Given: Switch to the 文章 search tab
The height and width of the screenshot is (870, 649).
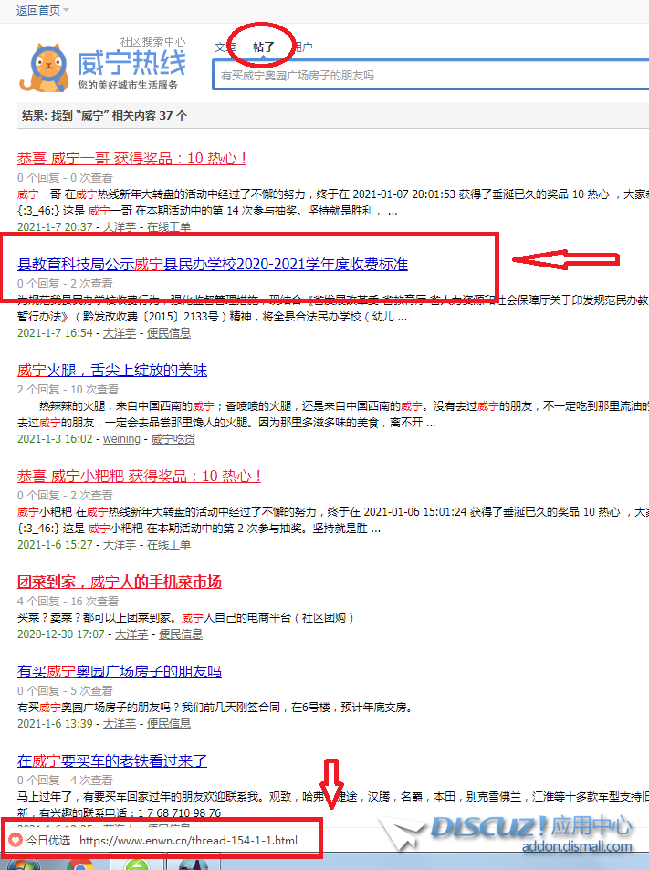Looking at the screenshot, I should [x=225, y=47].
